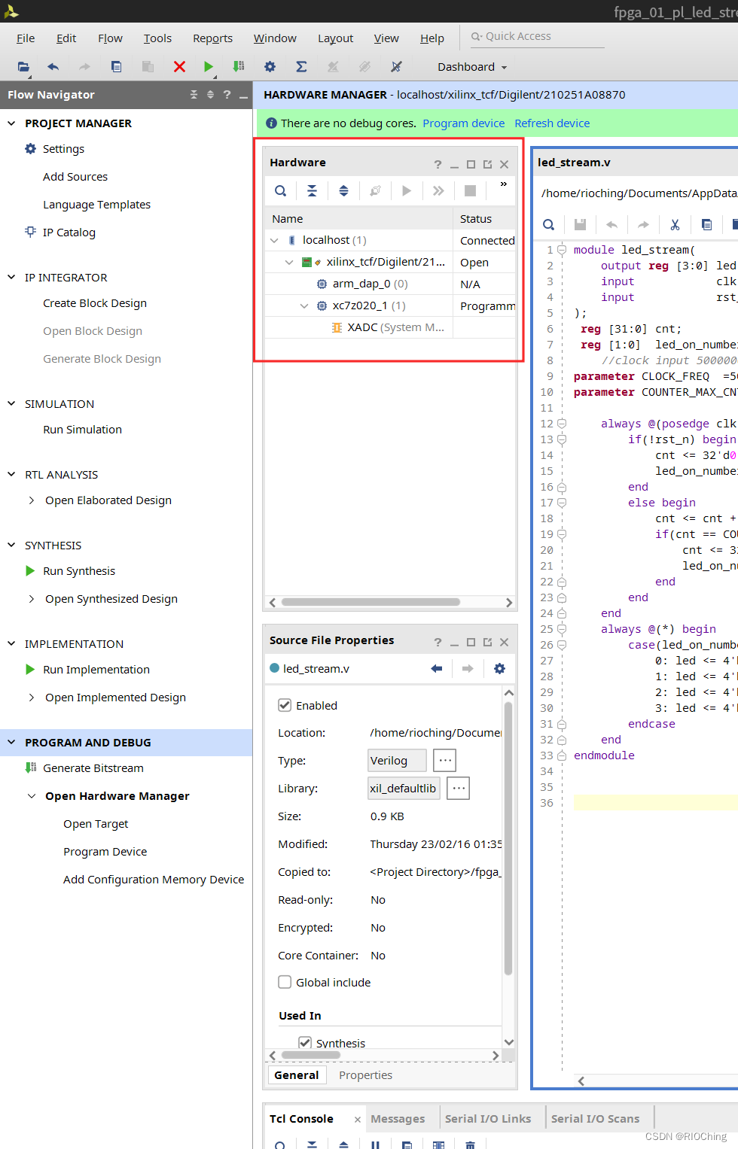Screen dimensions: 738x1149
Task: Click the Type browse ellipsis button
Action: (x=445, y=760)
